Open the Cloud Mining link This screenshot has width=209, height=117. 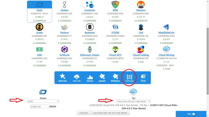pos(166,55)
